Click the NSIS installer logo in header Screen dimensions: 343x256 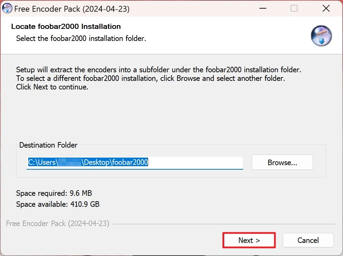click(x=321, y=36)
